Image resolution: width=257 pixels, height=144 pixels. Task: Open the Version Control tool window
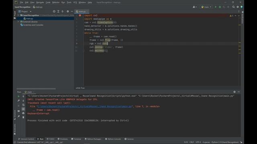pyautogui.click(x=26, y=139)
